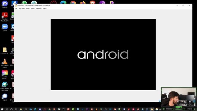Click inside the Android VM display

103,55
